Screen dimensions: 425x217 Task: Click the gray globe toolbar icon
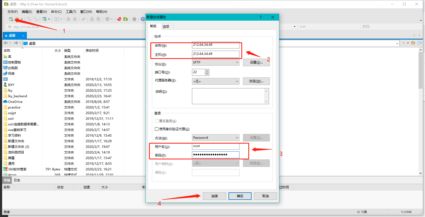pos(107,19)
